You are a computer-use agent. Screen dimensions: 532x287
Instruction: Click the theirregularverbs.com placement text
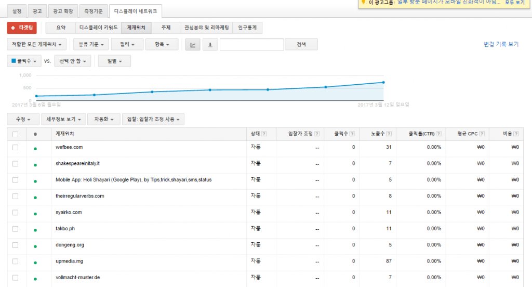click(x=79, y=196)
